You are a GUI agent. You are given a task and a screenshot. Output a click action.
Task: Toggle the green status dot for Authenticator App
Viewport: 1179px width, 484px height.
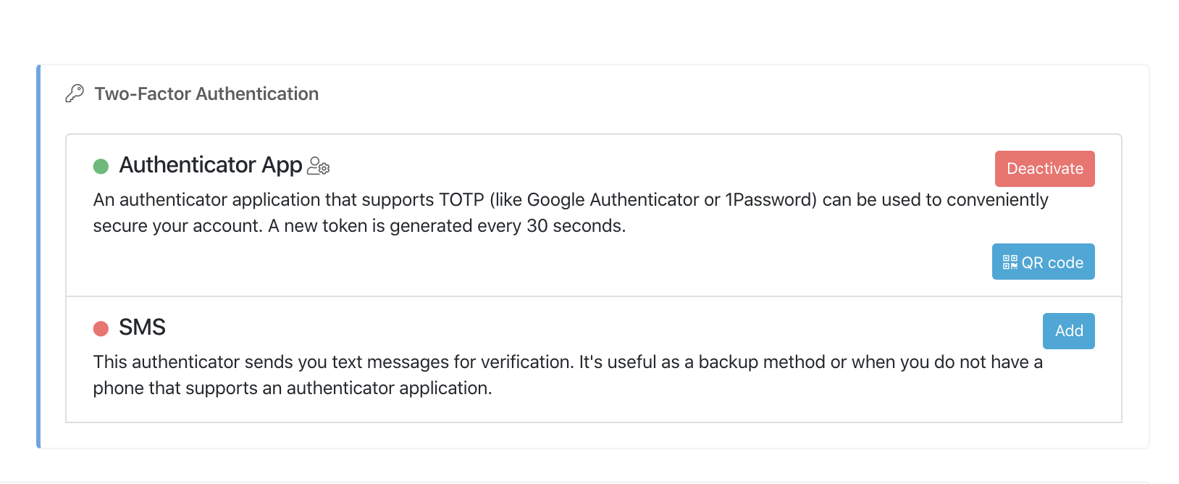click(x=101, y=165)
